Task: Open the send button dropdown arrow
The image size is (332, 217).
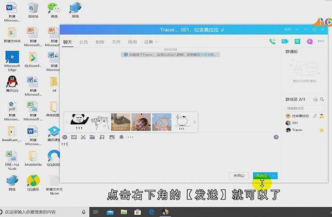Action: (x=273, y=176)
